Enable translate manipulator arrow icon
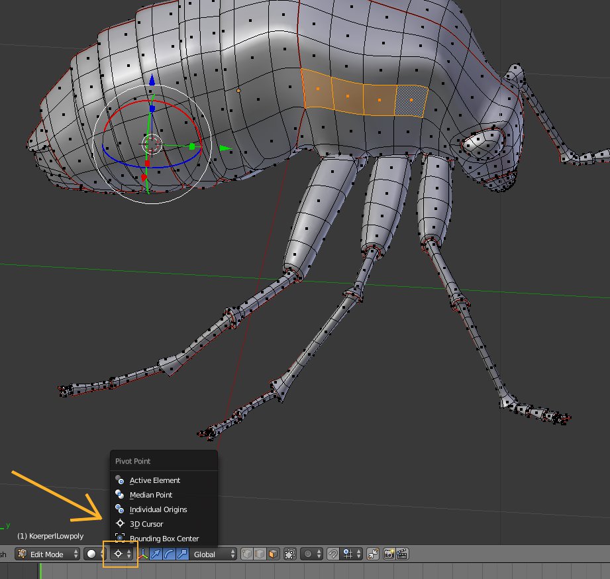This screenshot has height=579, width=610. click(156, 554)
